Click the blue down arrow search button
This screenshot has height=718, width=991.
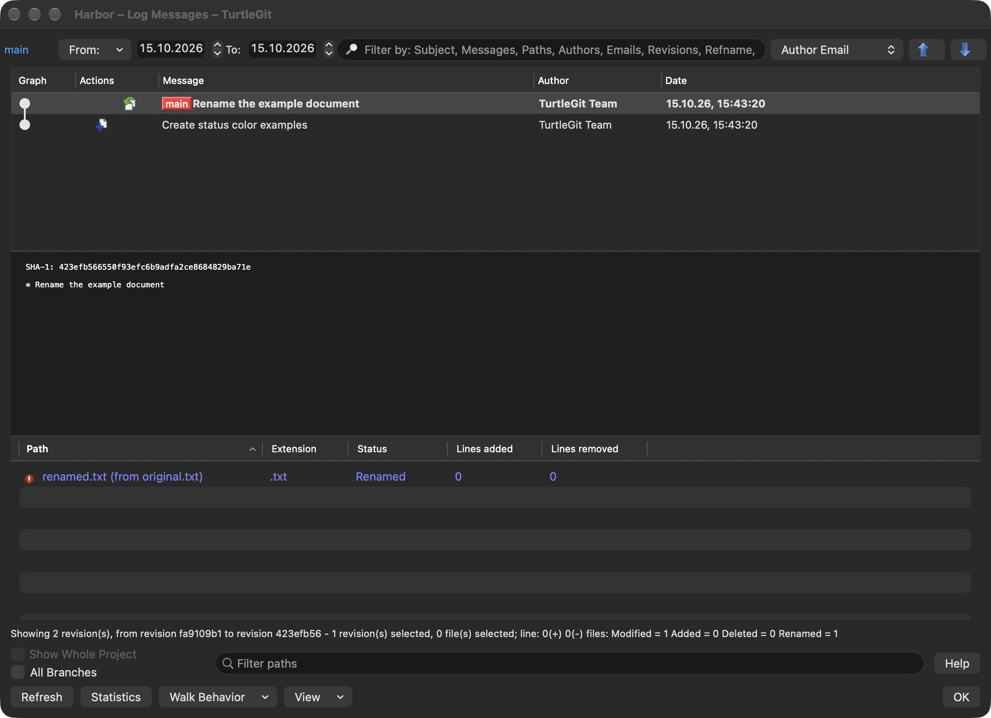tap(968, 50)
